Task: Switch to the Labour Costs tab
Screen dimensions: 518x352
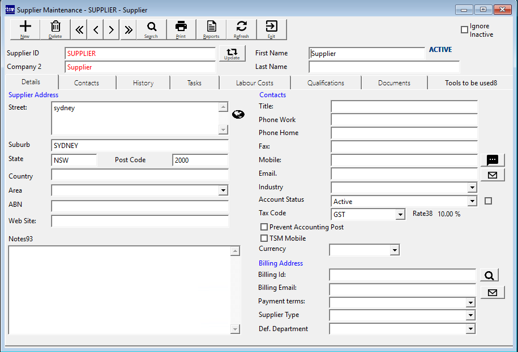Action: 255,83
